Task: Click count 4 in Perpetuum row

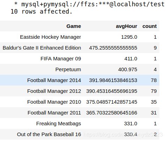Action: (155, 69)
